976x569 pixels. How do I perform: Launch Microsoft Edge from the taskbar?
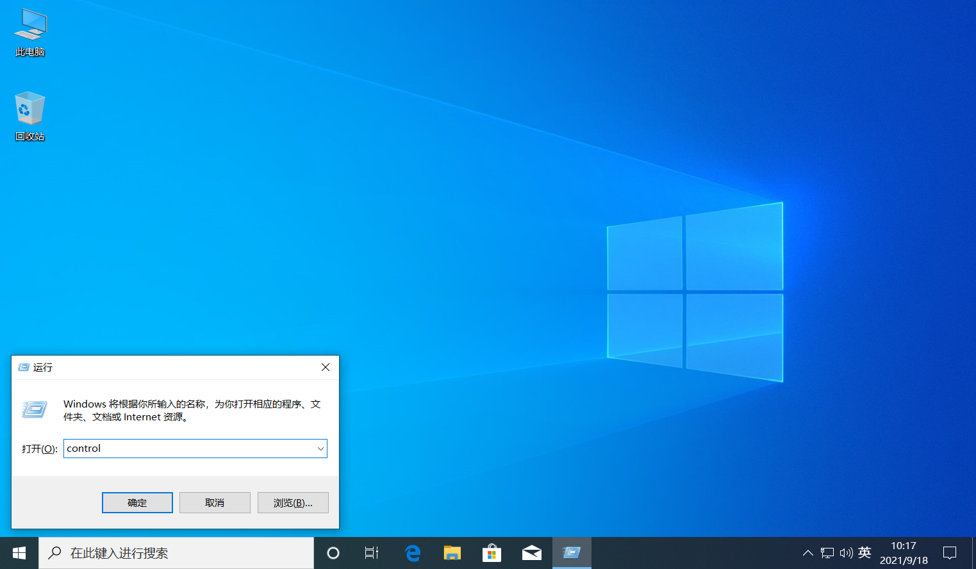(x=413, y=553)
